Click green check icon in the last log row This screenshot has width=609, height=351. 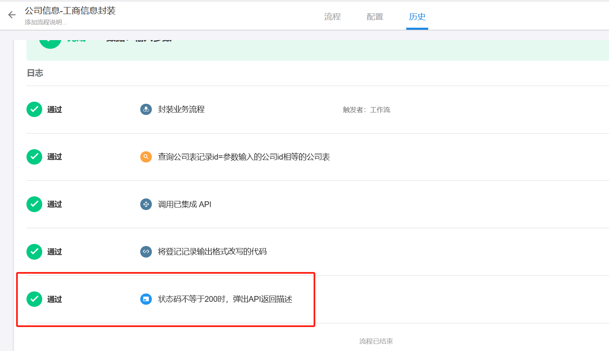[x=34, y=299]
